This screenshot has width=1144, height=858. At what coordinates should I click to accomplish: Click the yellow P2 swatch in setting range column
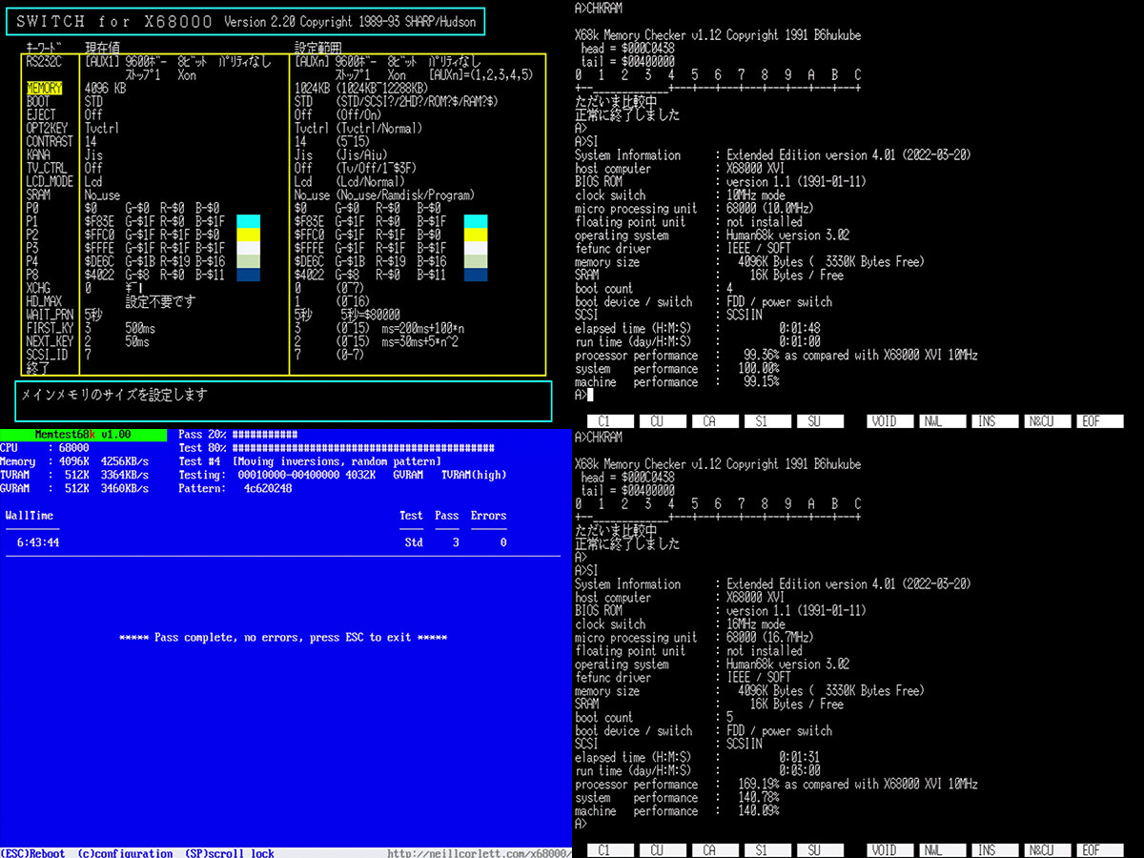point(475,235)
